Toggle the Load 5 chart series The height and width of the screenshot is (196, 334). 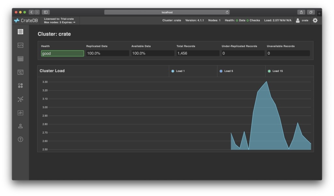[226, 71]
